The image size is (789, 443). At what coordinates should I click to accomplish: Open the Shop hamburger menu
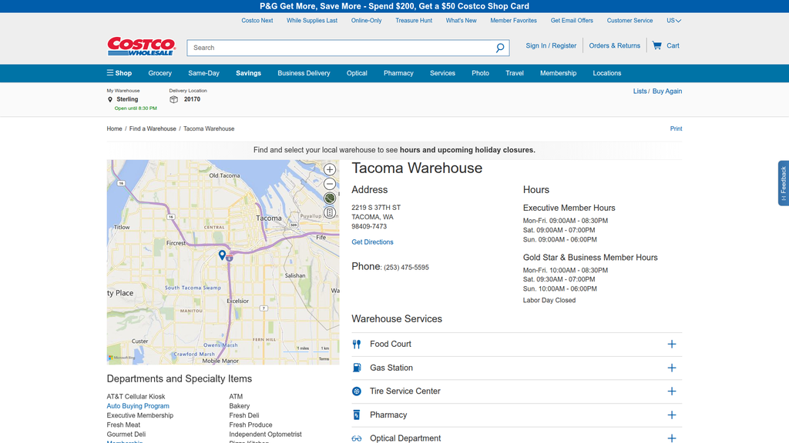[119, 73]
